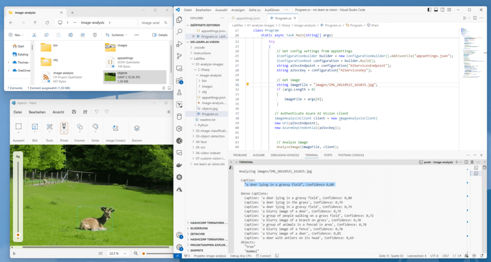Open the Ausführen menu in VS Code
The image size is (491, 262).
pos(272,10)
